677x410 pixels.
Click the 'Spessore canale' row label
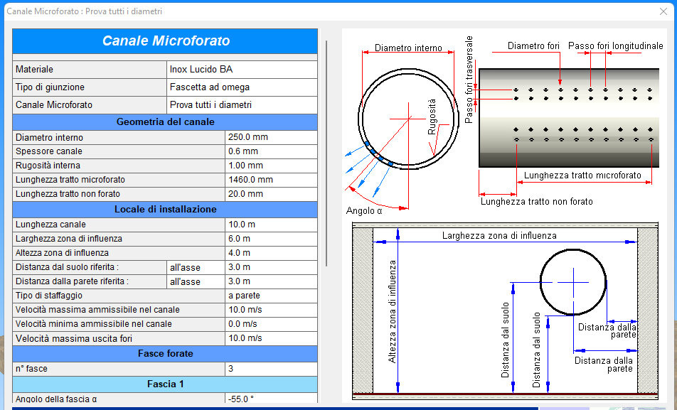119,151
